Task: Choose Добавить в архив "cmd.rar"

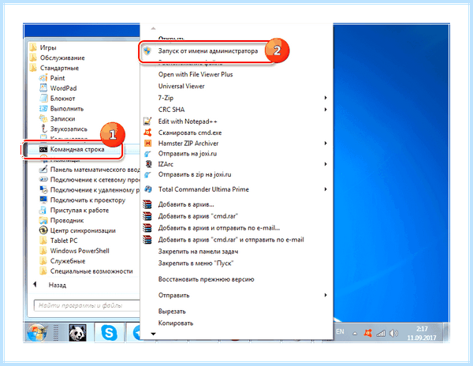Action: tap(198, 216)
